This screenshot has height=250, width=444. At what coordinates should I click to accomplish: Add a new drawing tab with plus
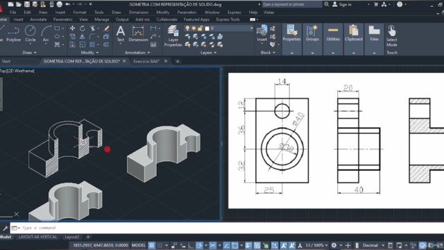coord(178,61)
